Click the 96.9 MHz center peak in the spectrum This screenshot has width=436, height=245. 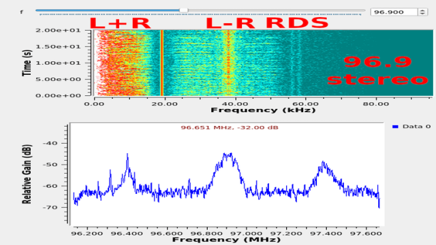[x=228, y=157]
